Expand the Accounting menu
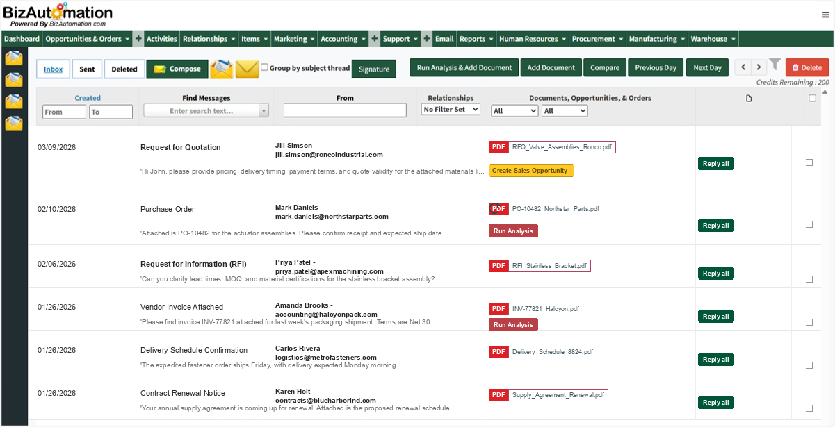Image resolution: width=835 pixels, height=427 pixels. coord(343,39)
